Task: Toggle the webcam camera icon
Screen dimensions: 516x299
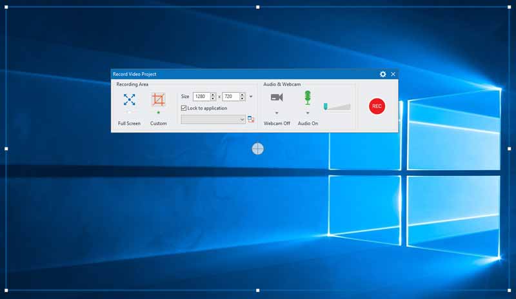Action: tap(277, 97)
